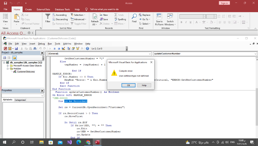Switch to the Categorized properties tab
This screenshot has height=146, width=258.
point(20,100)
